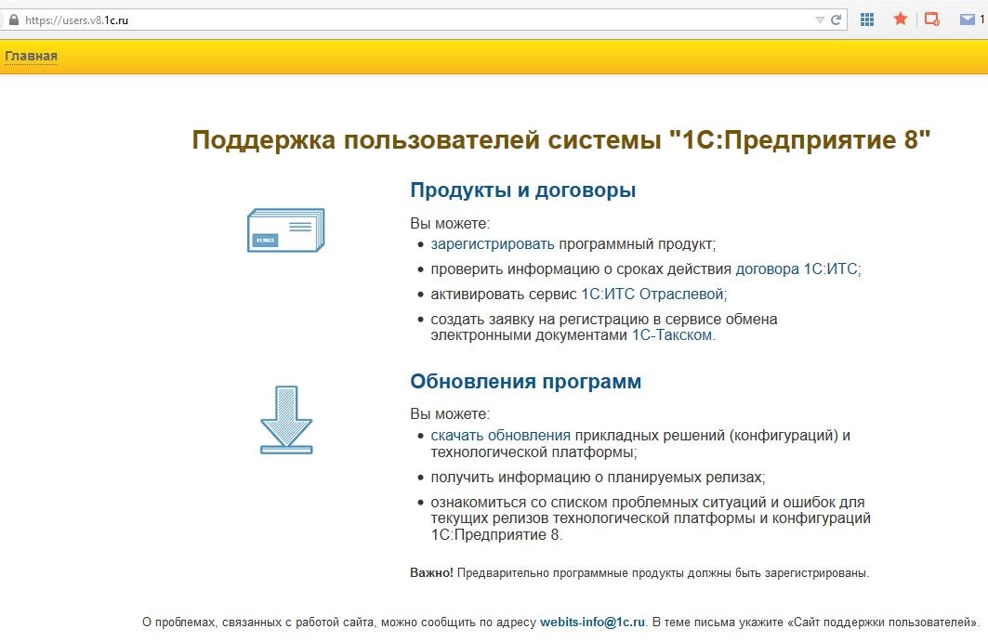Open the 1С:ИТС Отраслевой link
Image resolution: width=988 pixels, height=642 pixels.
pos(652,295)
